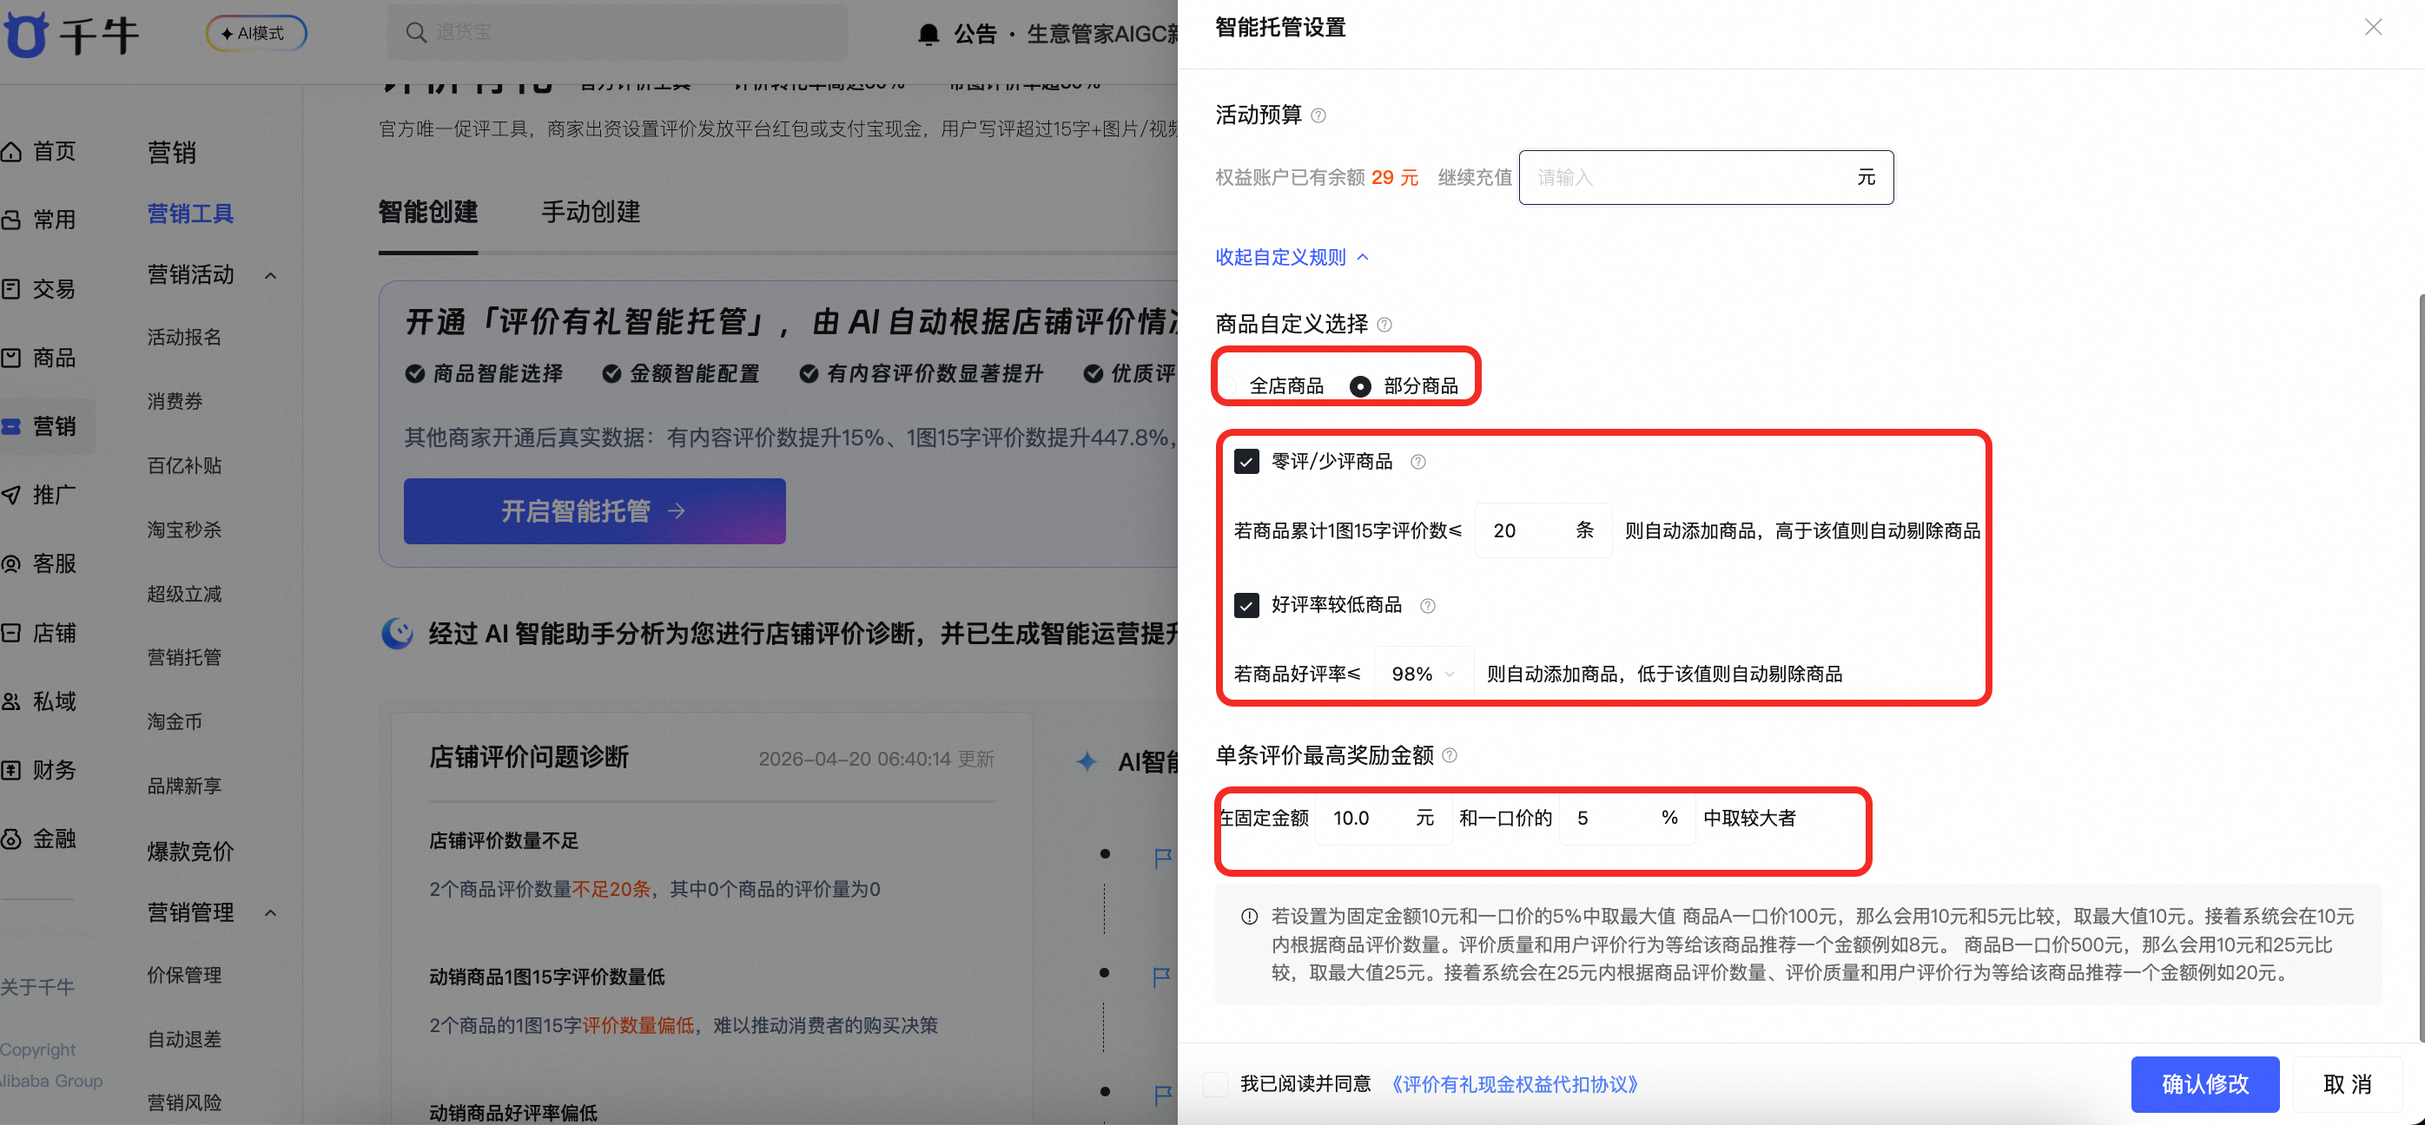
Task: Click the 5 % percentage field
Action: 1627,819
